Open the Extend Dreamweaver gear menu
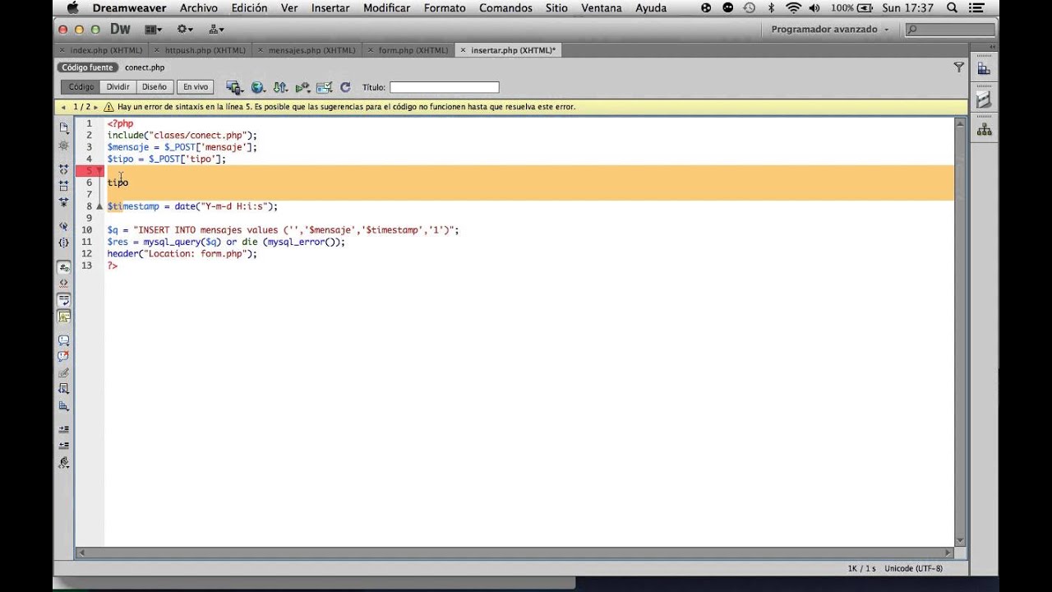Viewport: 1052px width, 592px height. click(x=185, y=29)
